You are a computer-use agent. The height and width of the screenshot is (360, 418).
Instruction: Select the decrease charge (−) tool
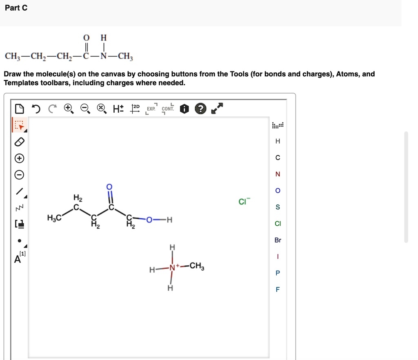pyautogui.click(x=19, y=175)
